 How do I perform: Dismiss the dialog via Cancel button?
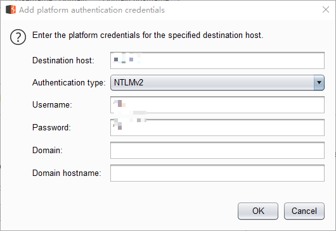[304, 211]
